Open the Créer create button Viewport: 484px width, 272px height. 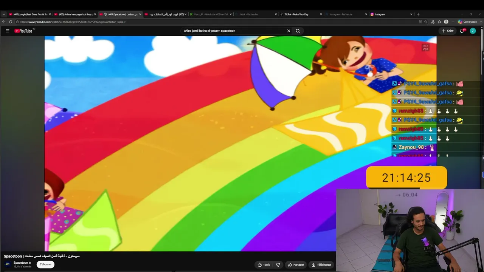tap(448, 31)
